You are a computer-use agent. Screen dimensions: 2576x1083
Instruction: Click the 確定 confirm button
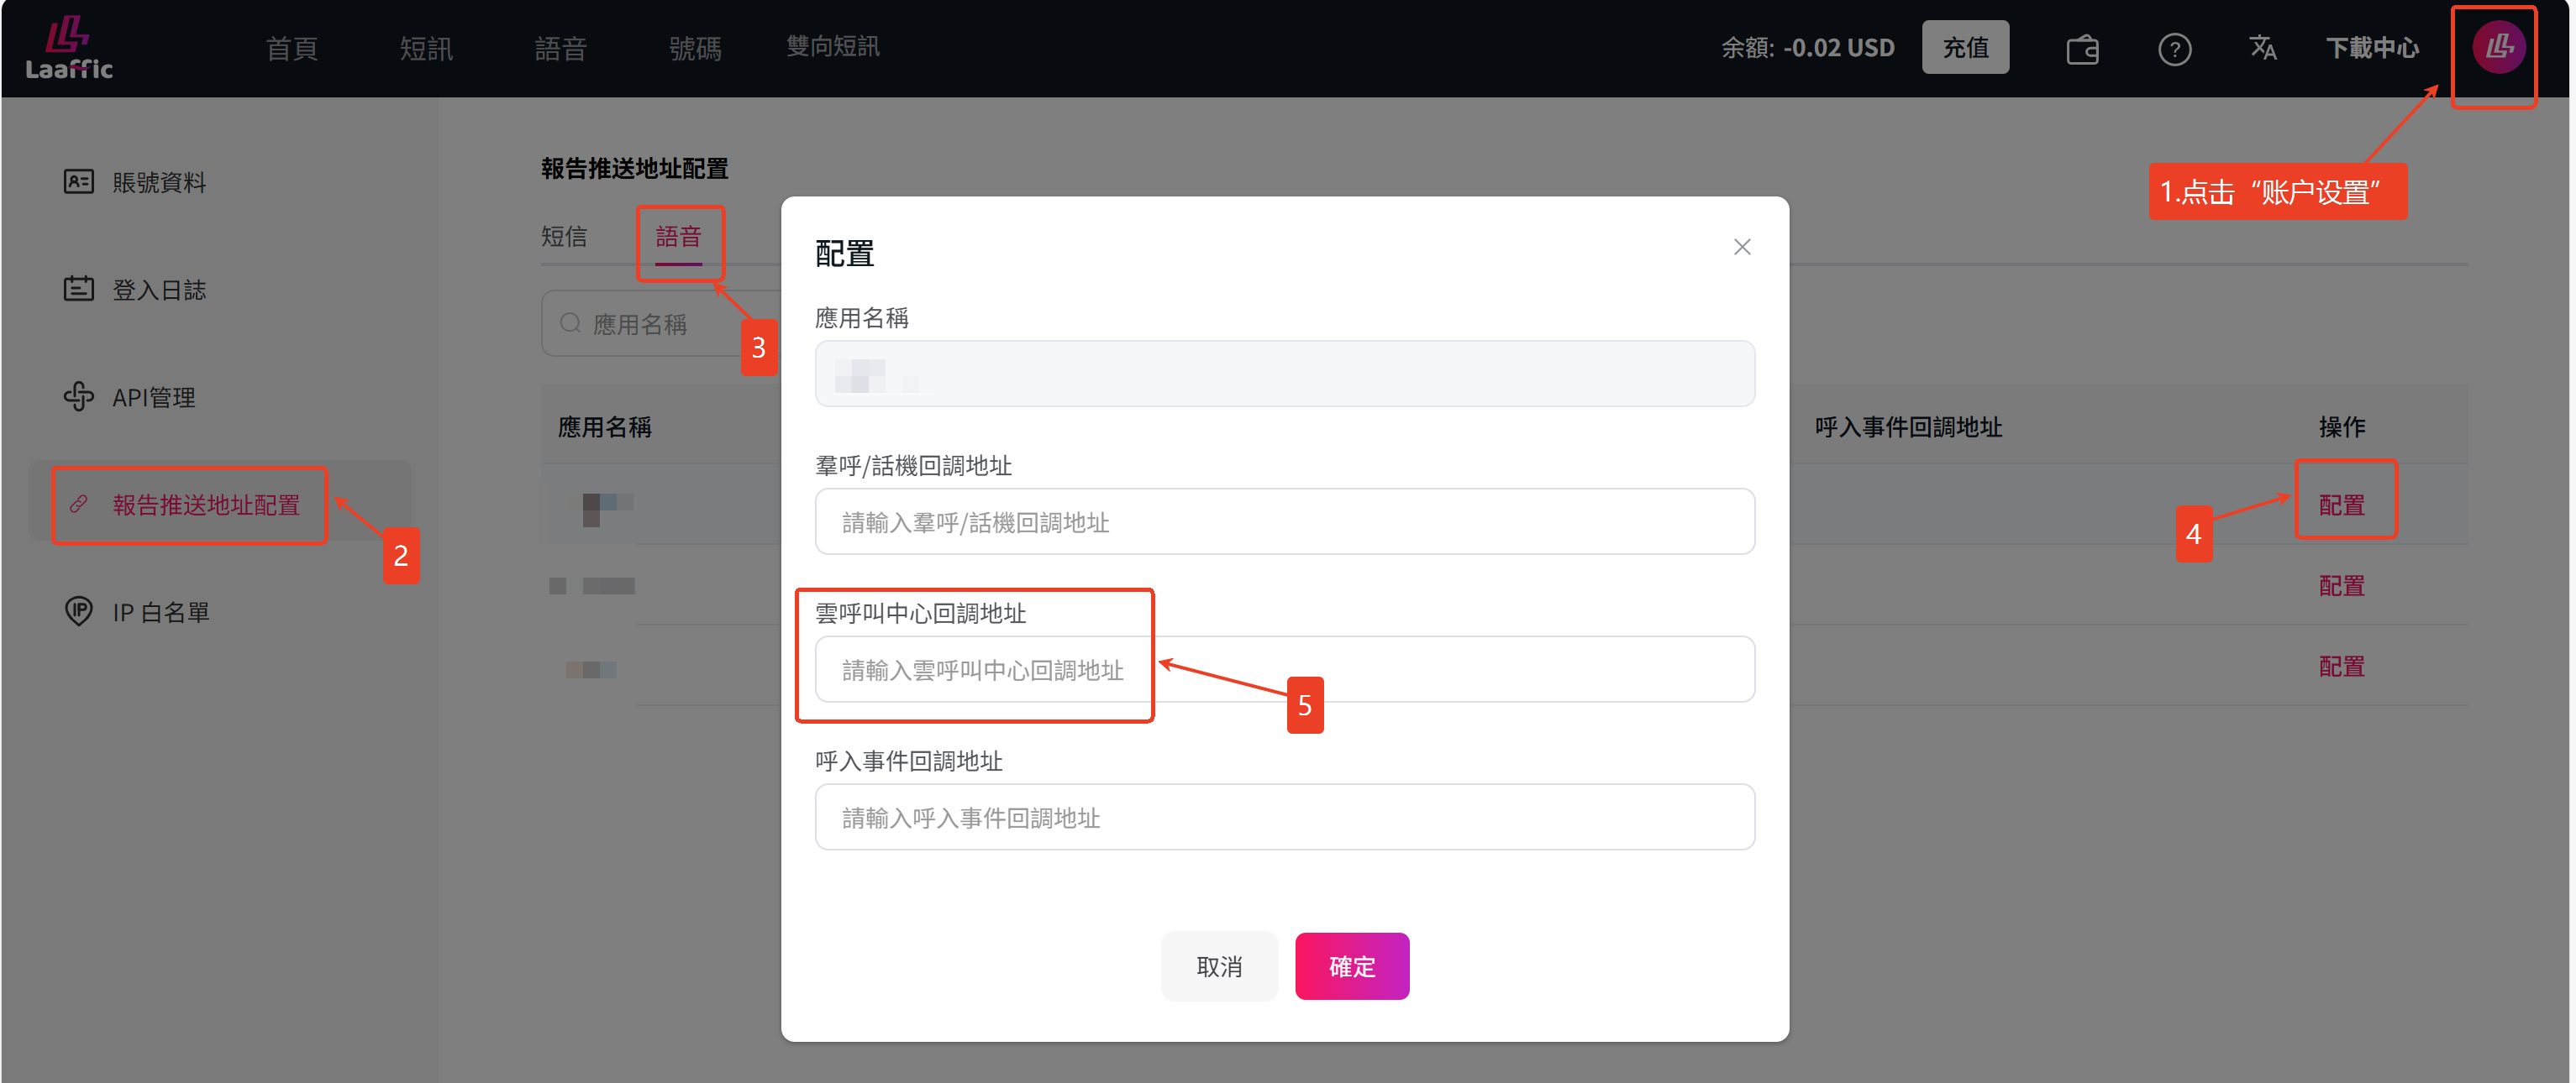1351,966
